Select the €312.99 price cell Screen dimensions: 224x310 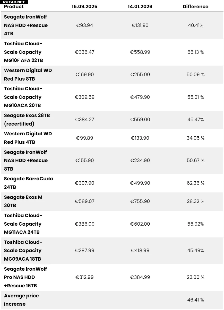tap(84, 277)
